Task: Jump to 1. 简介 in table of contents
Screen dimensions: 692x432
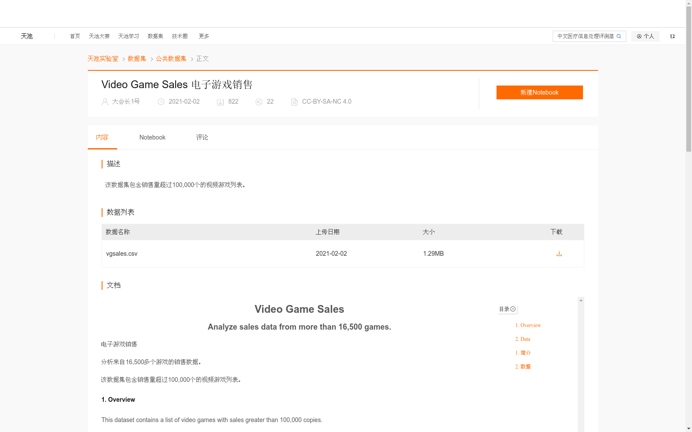Action: click(x=523, y=353)
